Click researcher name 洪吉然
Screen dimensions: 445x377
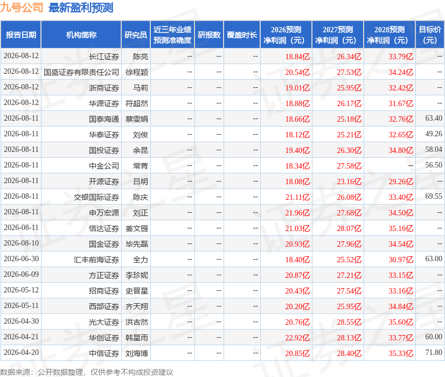136,322
